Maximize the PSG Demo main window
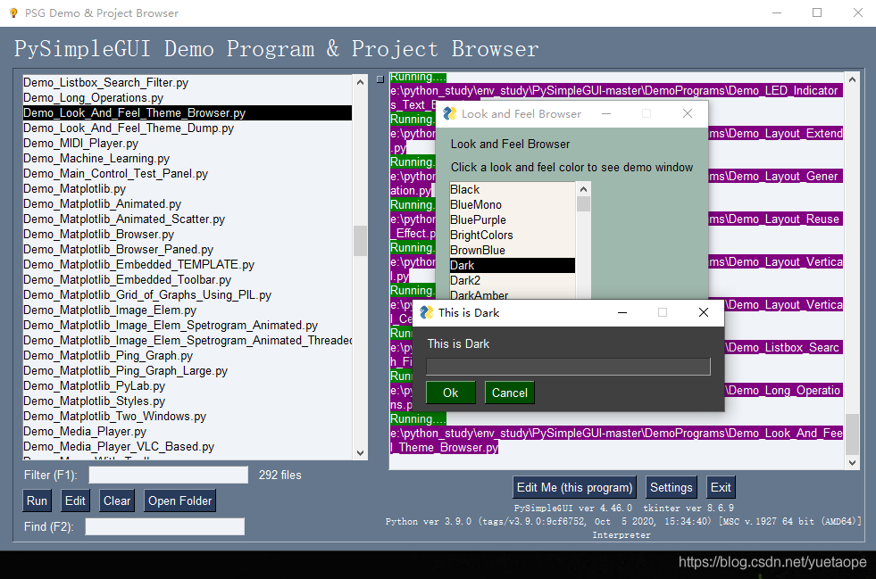876x579 pixels. pyautogui.click(x=817, y=12)
